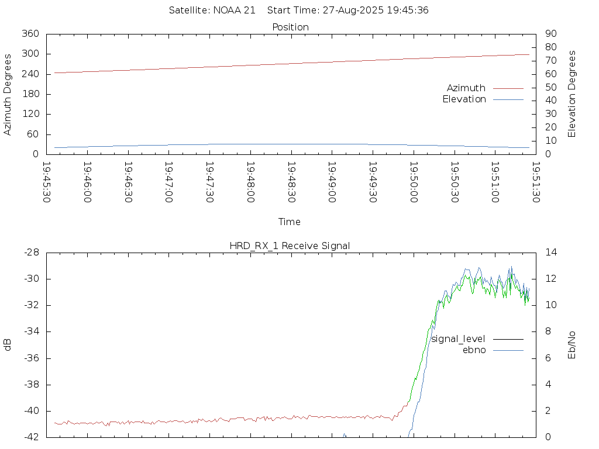599x449 pixels.
Task: Click the "Elevation Degrees" vertical axis label
Action: [x=572, y=94]
